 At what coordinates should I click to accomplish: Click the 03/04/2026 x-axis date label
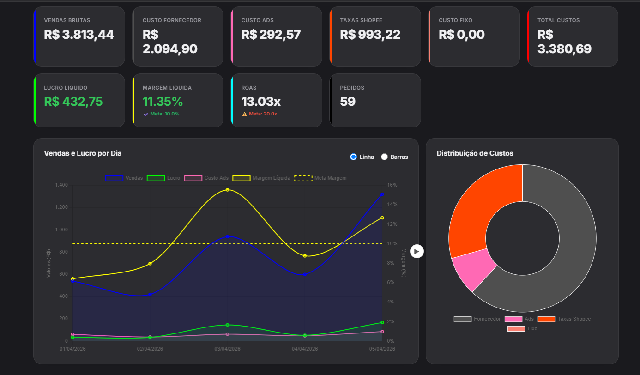click(x=228, y=349)
